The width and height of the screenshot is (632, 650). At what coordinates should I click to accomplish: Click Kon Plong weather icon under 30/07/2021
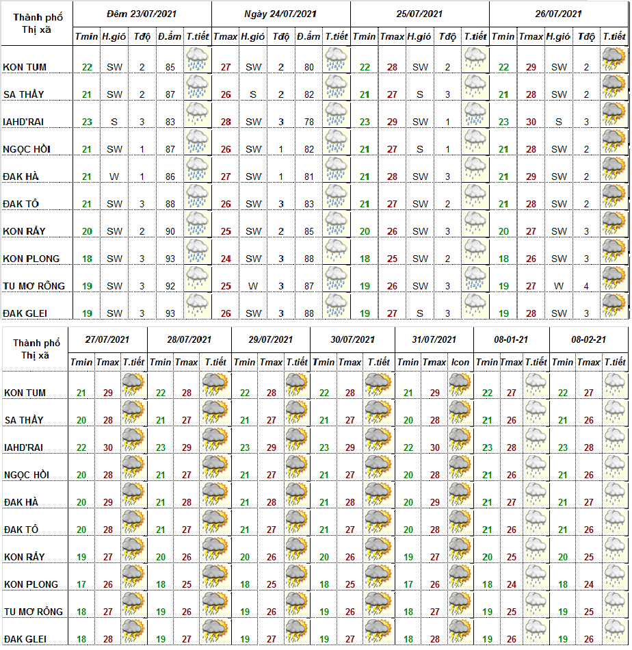click(378, 577)
